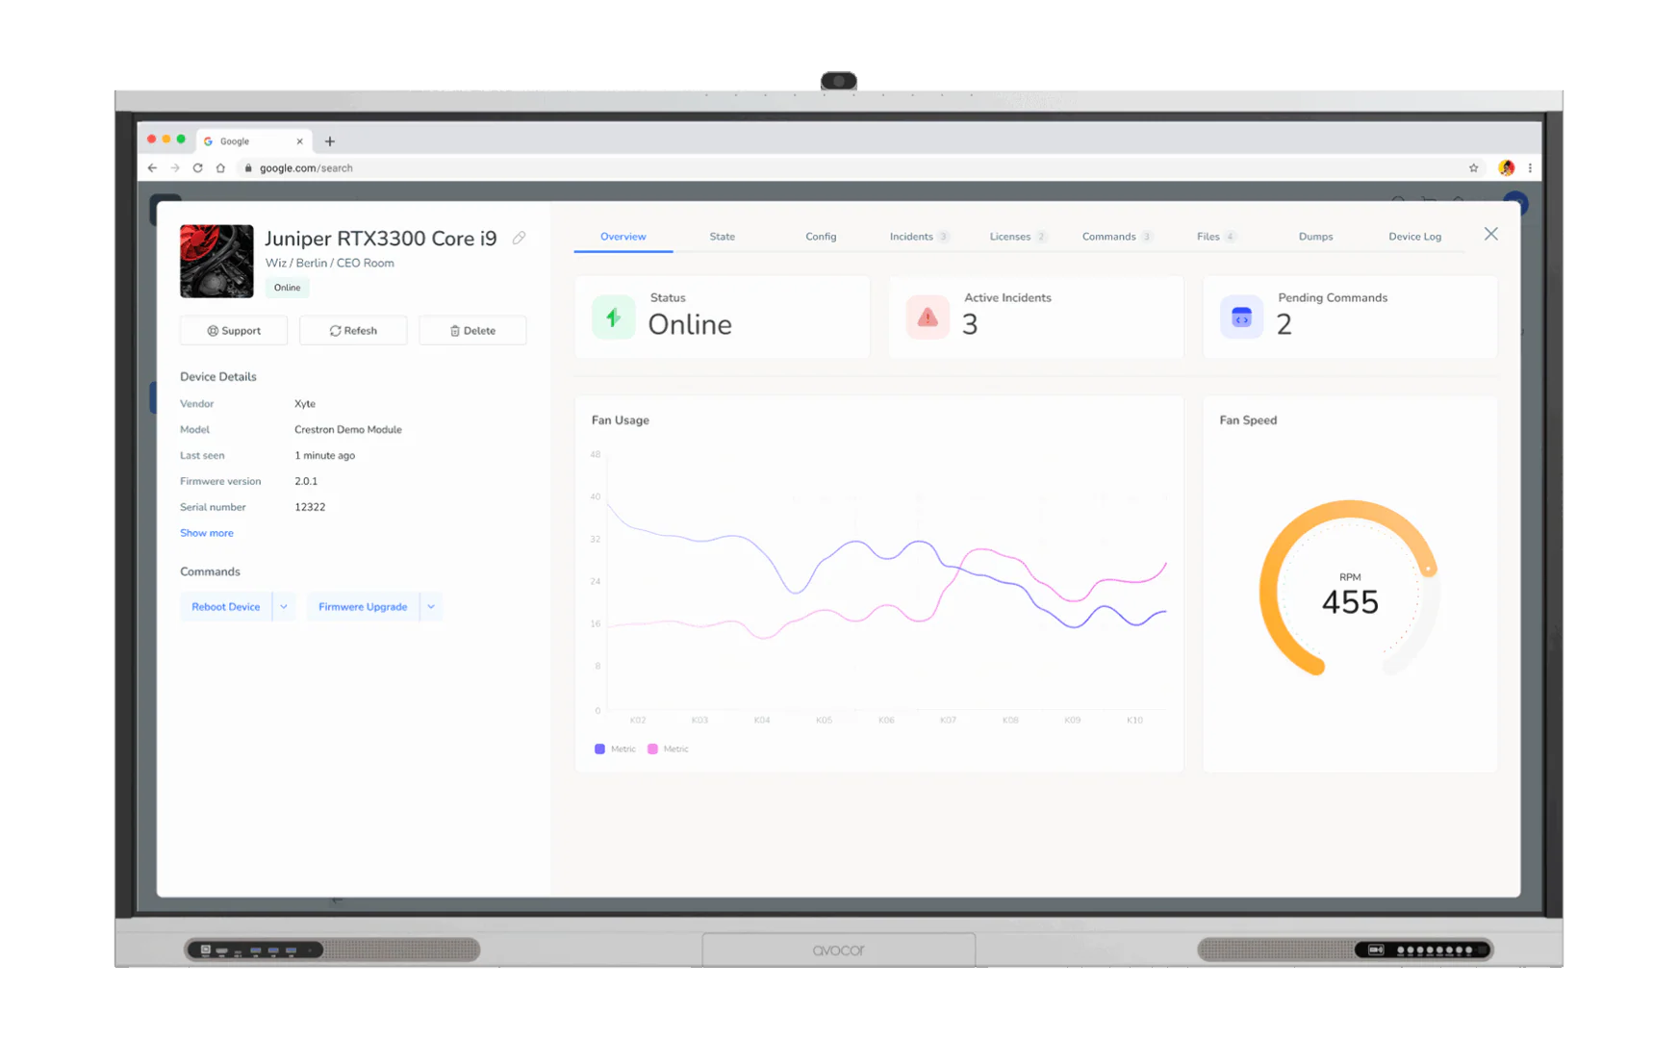1678x1039 pixels.
Task: Click the device thumbnail image
Action: pyautogui.click(x=216, y=261)
